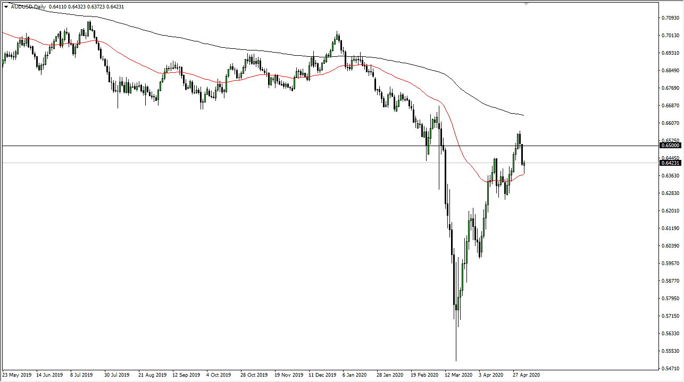Select the high price value 0.64323
The height and width of the screenshot is (382, 684).
pyautogui.click(x=78, y=7)
